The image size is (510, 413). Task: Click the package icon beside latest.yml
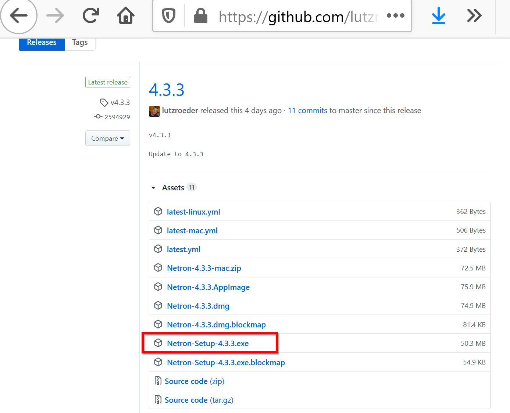pos(158,249)
